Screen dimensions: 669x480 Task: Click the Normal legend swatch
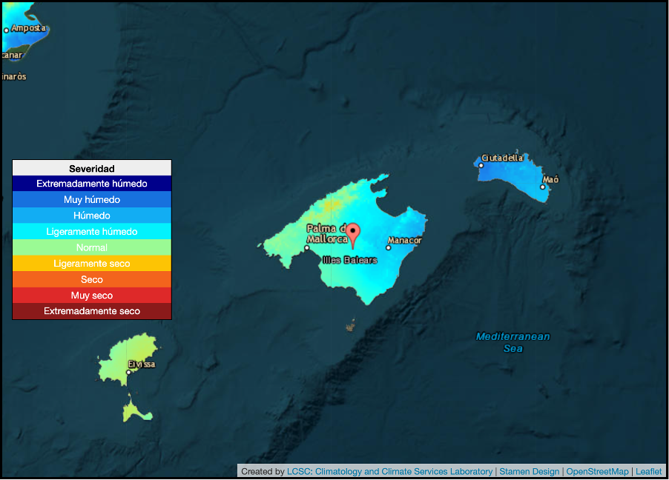(x=92, y=247)
